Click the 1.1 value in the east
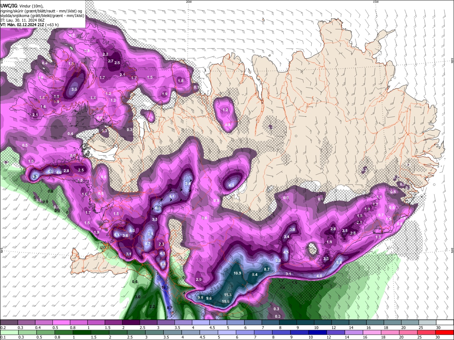 coord(379,197)
